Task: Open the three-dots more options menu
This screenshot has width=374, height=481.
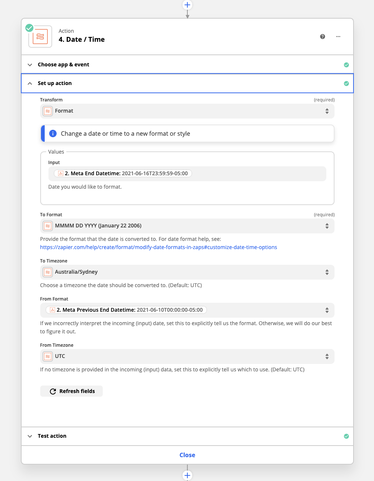Action: pos(338,37)
